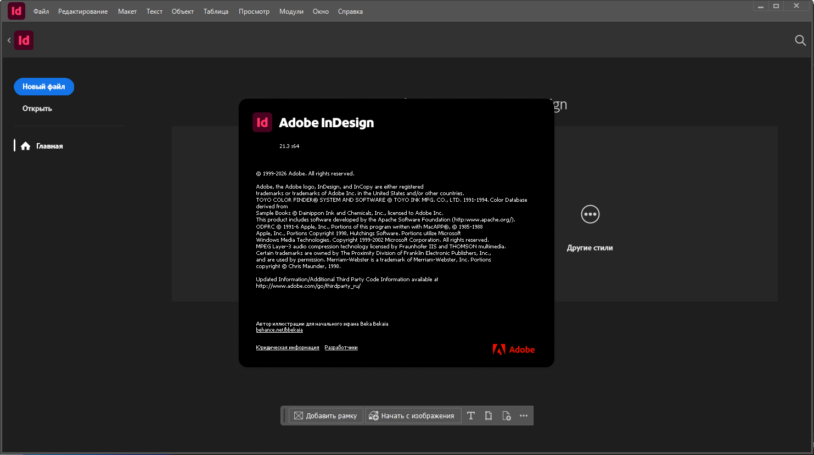The image size is (814, 455).
Task: Click the add page icon in bottom toolbar
Action: [506, 416]
